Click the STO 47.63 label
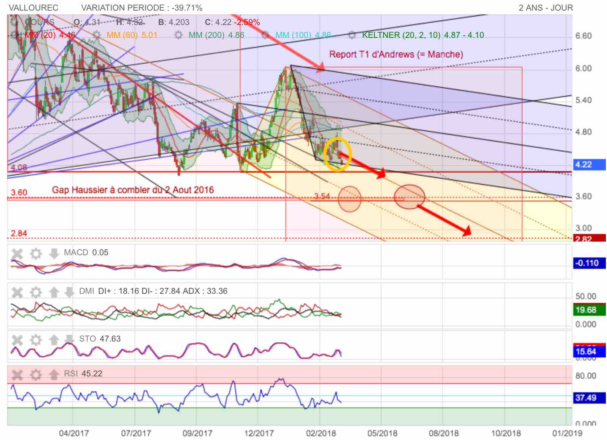Screen dimensions: 607x440 pos(100,339)
